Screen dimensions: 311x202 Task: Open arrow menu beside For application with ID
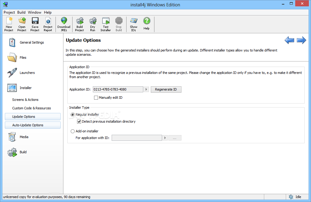pyautogui.click(x=165, y=138)
